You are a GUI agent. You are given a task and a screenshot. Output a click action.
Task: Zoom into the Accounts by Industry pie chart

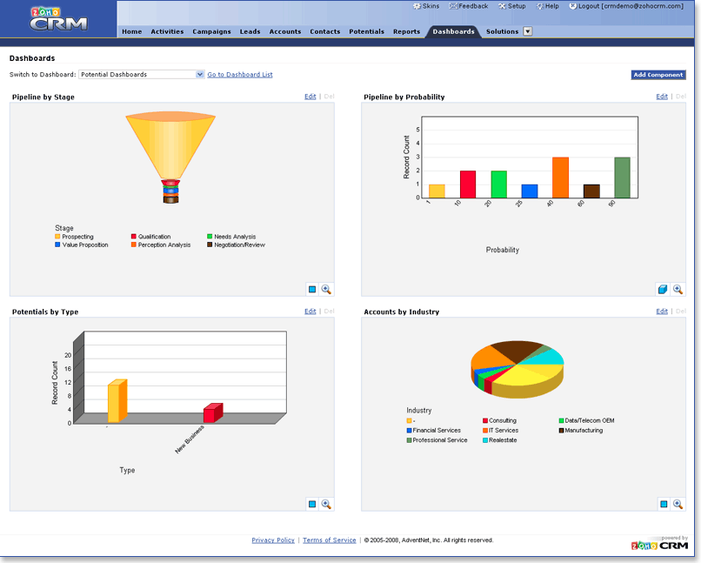[x=678, y=504]
